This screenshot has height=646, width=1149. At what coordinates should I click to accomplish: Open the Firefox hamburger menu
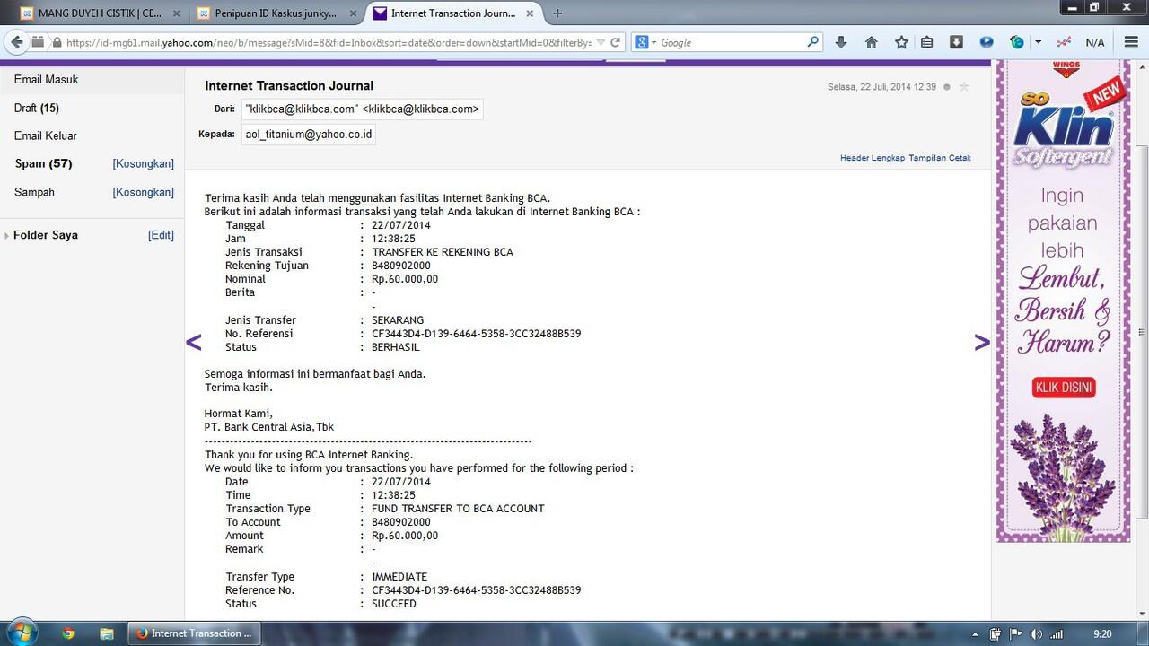tap(1131, 42)
